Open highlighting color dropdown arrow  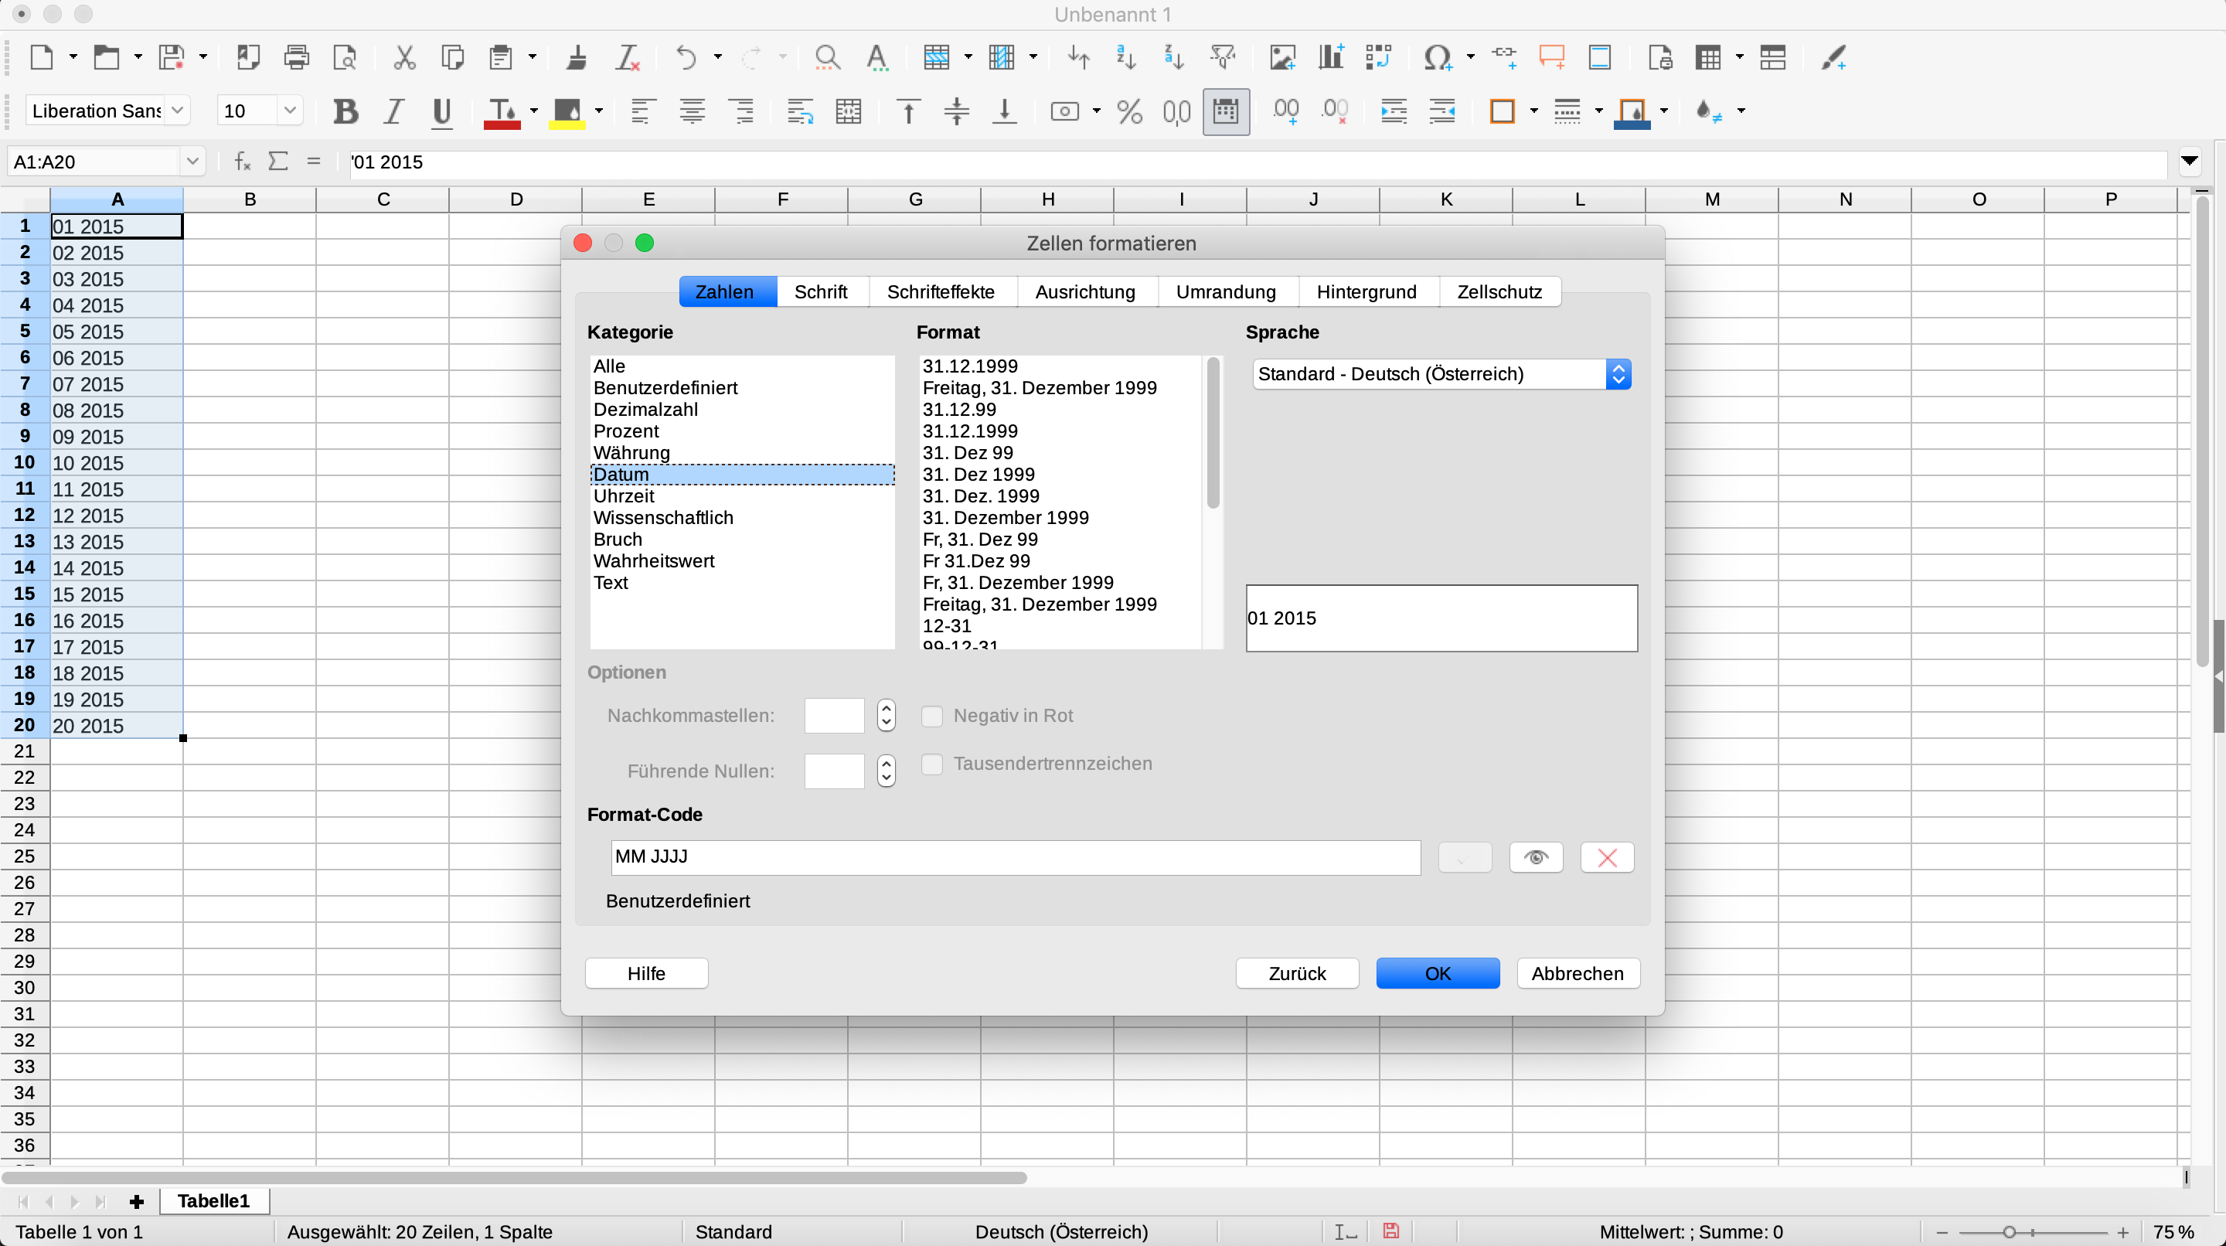pyautogui.click(x=598, y=111)
